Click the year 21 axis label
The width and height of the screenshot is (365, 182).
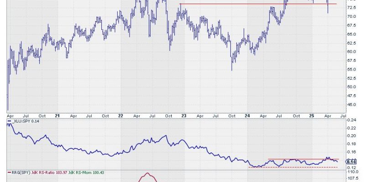click(58, 116)
